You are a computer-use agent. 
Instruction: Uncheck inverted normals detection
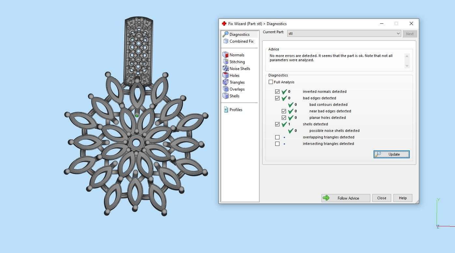click(277, 92)
